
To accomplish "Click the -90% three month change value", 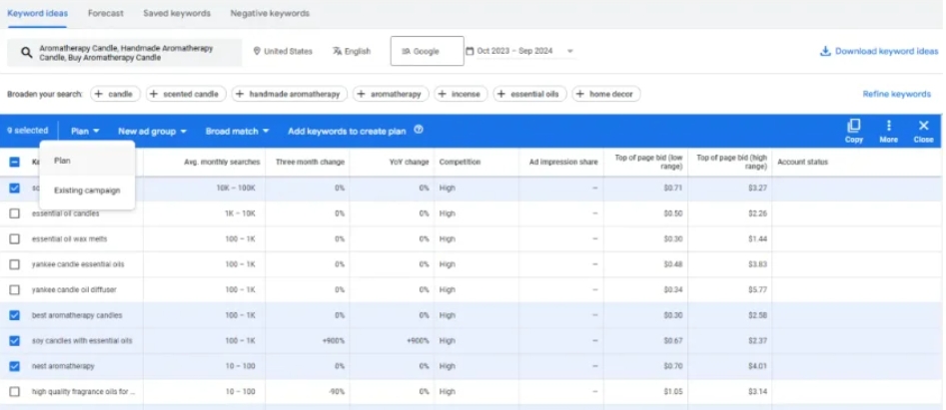I will click(336, 391).
